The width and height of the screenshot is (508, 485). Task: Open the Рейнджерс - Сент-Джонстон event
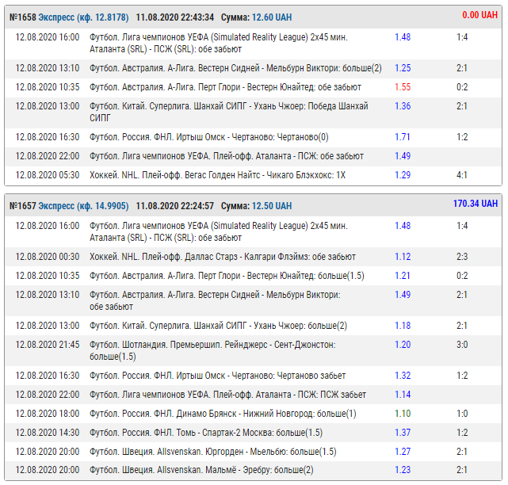point(212,350)
